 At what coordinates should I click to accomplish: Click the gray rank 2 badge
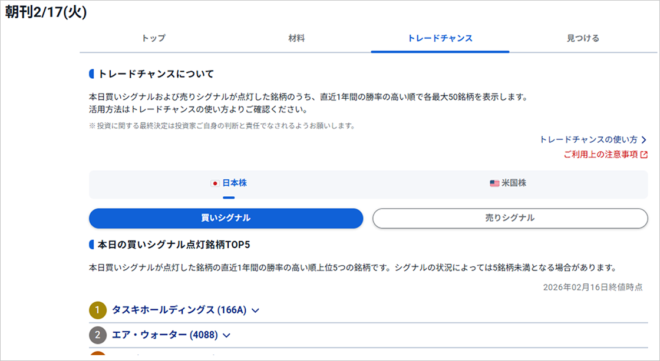click(x=98, y=335)
